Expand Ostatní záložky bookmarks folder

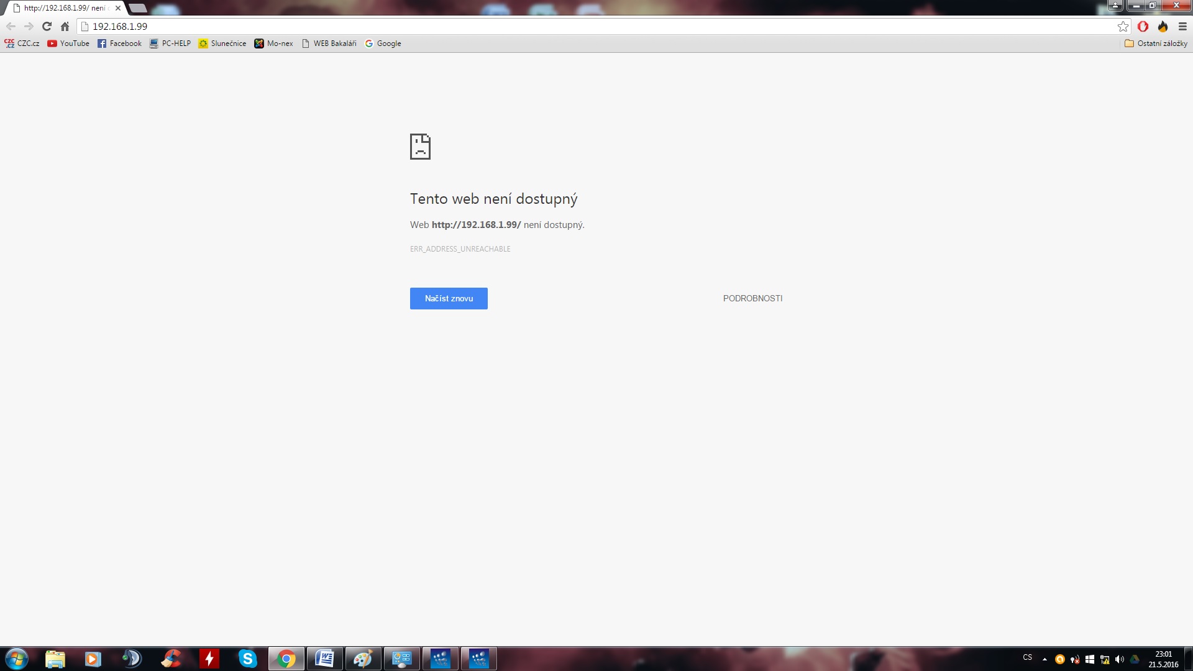[1156, 43]
